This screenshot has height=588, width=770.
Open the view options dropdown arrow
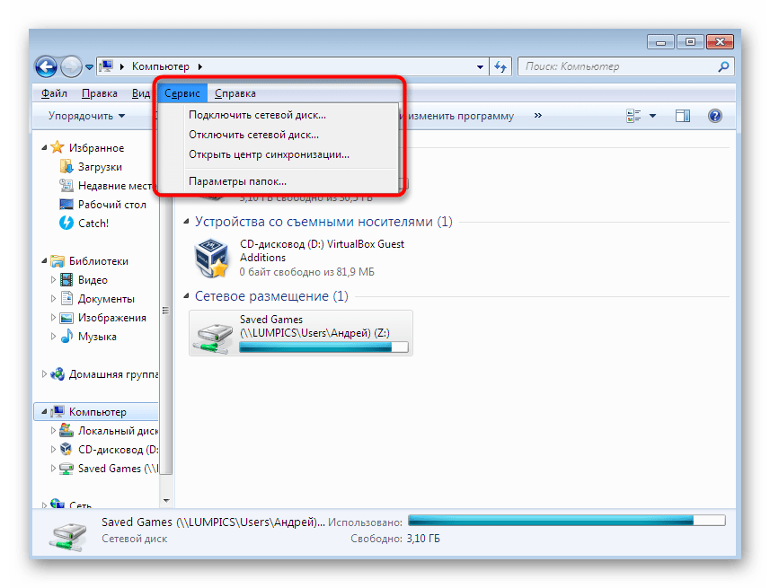point(652,116)
